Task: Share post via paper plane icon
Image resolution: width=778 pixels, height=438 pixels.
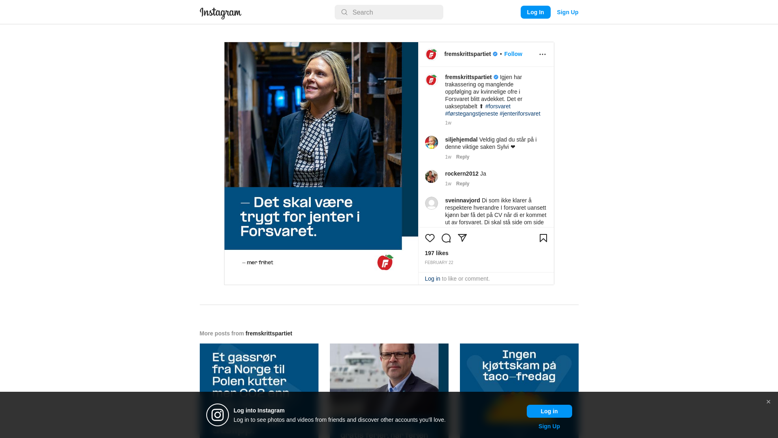Action: click(x=462, y=238)
